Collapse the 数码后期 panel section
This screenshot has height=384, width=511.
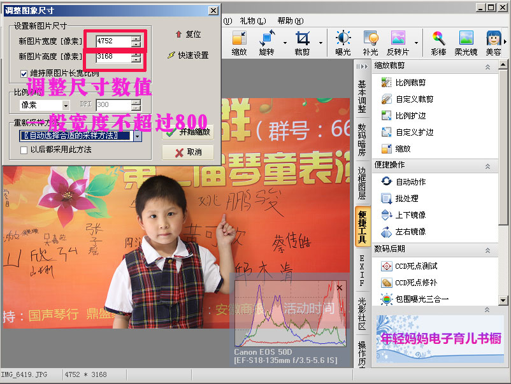[x=487, y=250]
